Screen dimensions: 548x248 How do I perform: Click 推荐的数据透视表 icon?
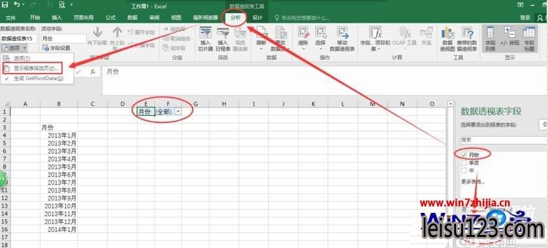tap(467, 33)
